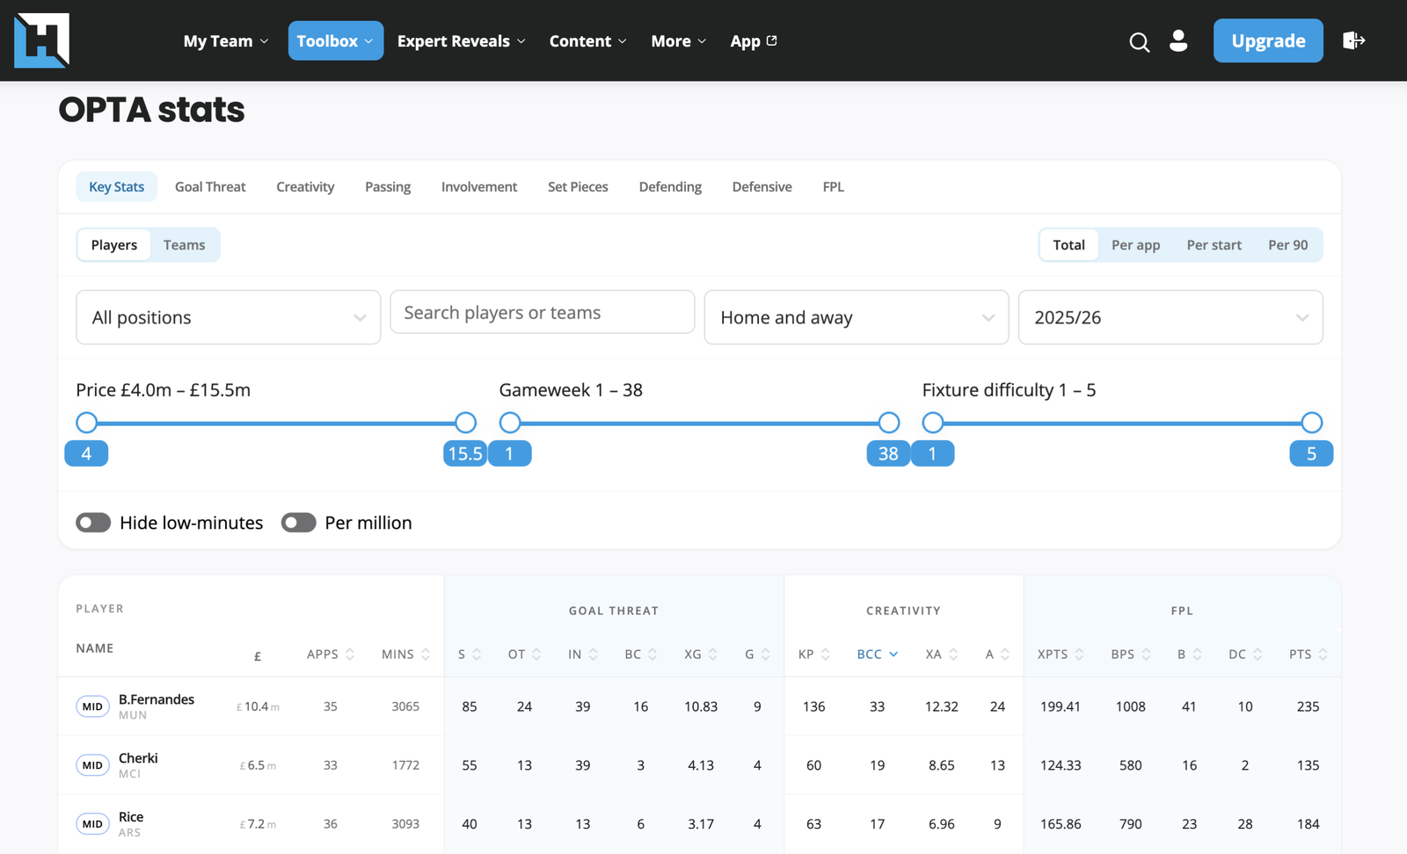Open the Home and away dropdown
Viewport: 1407px width, 854px height.
tap(857, 317)
